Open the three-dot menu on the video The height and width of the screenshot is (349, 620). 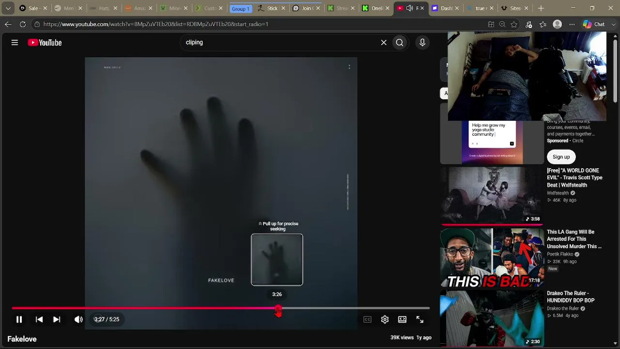pyautogui.click(x=349, y=67)
